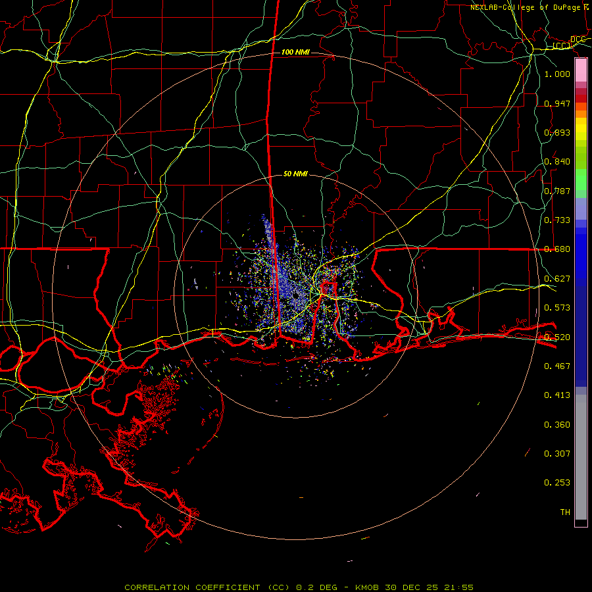The image size is (592, 592).
Task: Select the 0.947 value on the color scale
Action: pyautogui.click(x=557, y=103)
